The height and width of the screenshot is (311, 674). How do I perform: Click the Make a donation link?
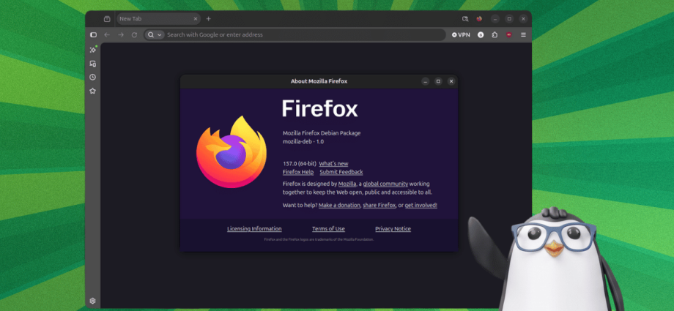(x=339, y=206)
